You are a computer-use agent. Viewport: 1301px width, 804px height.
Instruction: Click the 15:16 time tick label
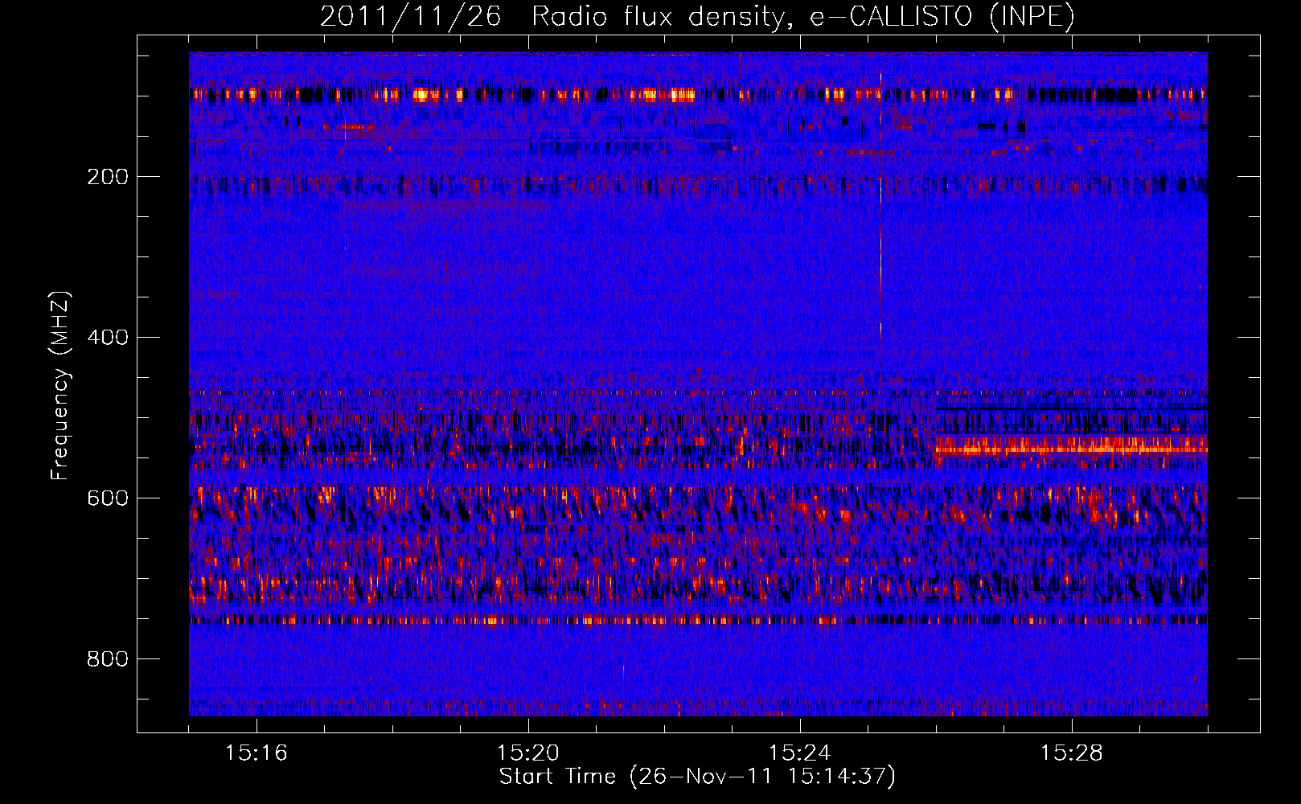tap(256, 753)
